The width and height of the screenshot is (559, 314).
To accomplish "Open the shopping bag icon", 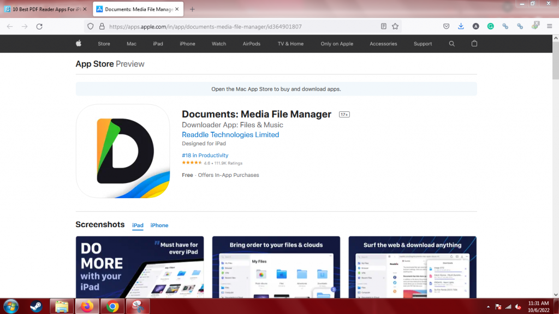I will point(474,44).
